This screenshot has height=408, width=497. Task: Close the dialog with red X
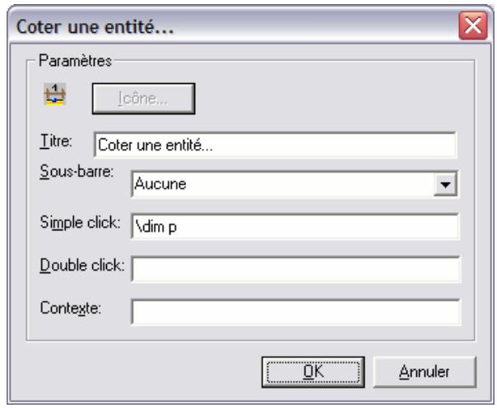(473, 25)
